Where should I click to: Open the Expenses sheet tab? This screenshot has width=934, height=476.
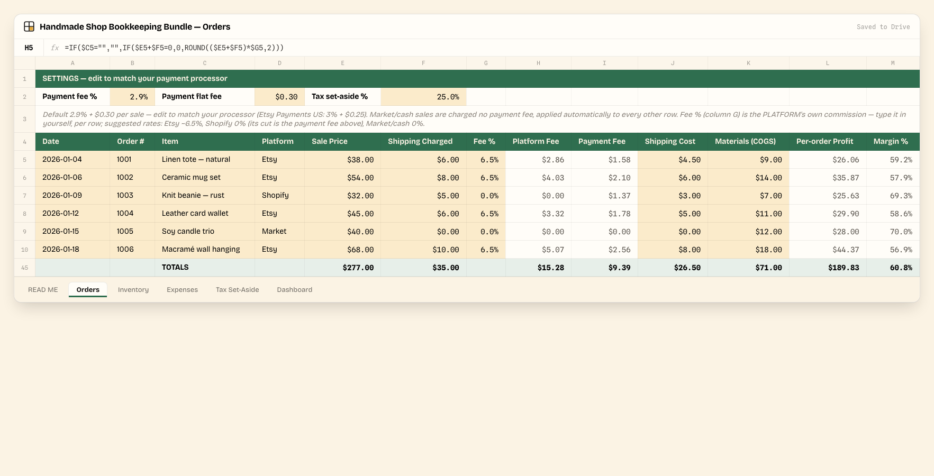click(x=182, y=290)
